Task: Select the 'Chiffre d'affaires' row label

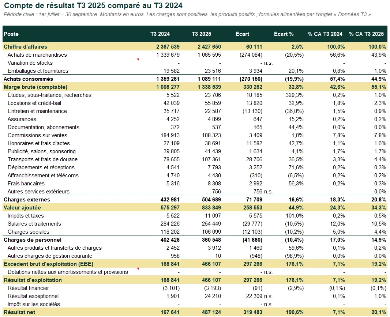Action: tap(25, 47)
